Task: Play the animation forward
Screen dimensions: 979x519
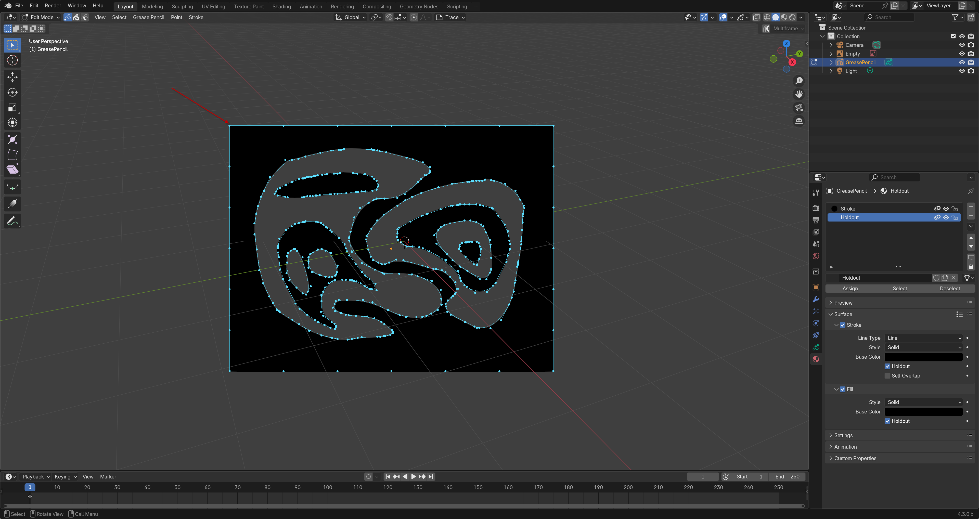Action: click(413, 476)
